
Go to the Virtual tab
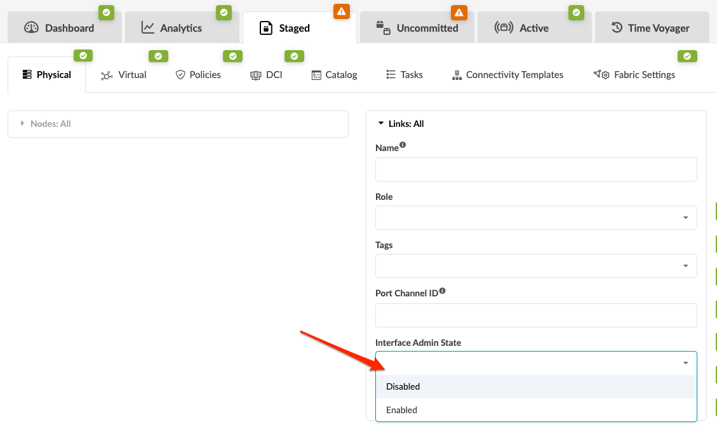(x=124, y=75)
